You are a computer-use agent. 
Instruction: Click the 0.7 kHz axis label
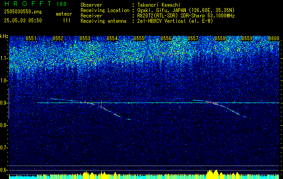coord(4,148)
